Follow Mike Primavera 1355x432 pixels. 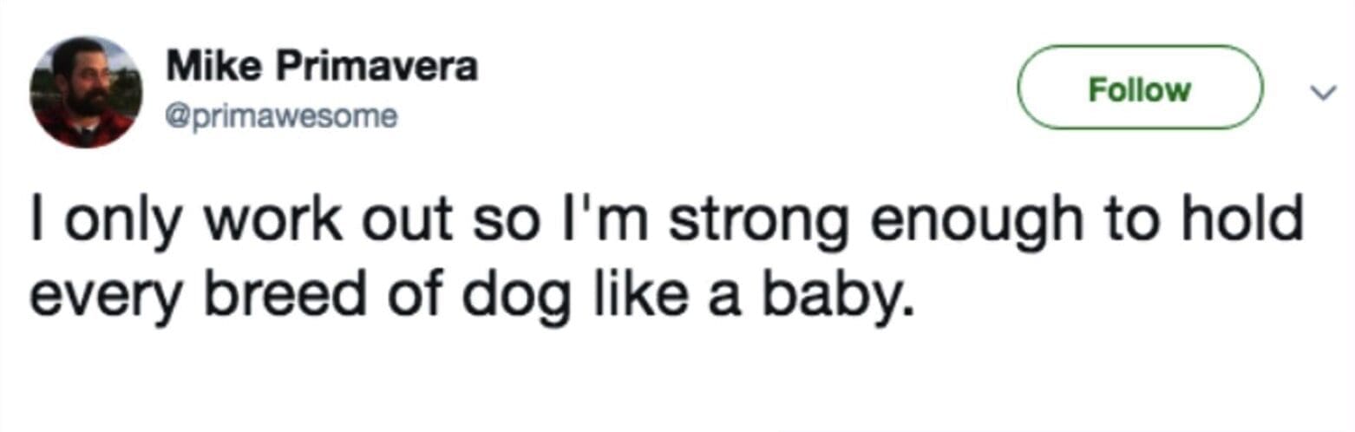click(x=1140, y=88)
